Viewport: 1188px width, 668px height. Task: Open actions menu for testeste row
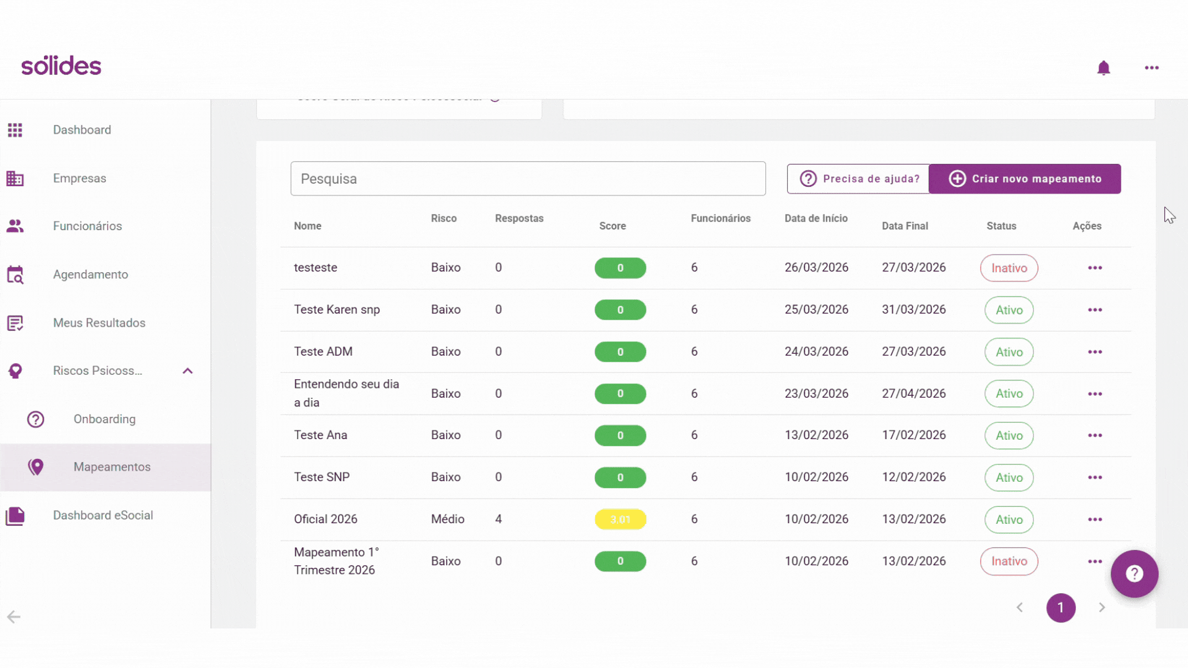coord(1095,268)
